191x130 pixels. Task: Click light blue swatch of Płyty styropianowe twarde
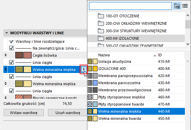(95, 104)
